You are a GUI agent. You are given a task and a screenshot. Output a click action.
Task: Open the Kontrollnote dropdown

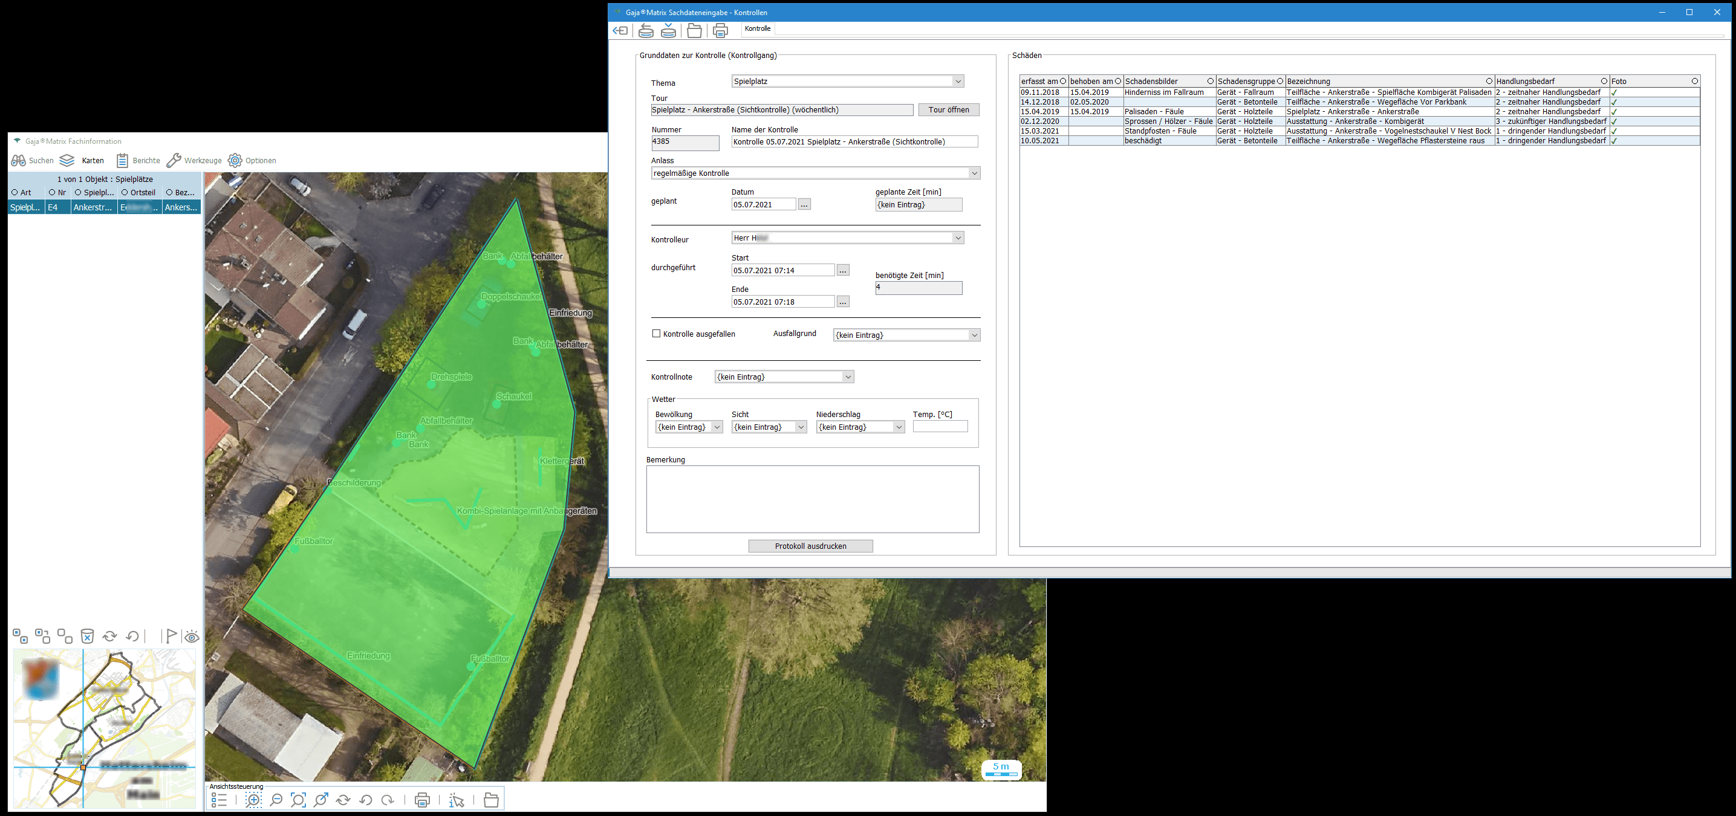pyautogui.click(x=848, y=377)
